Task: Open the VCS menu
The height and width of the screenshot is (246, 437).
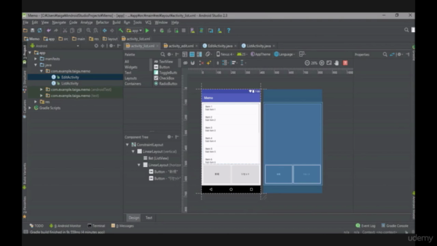Action: 148,23
